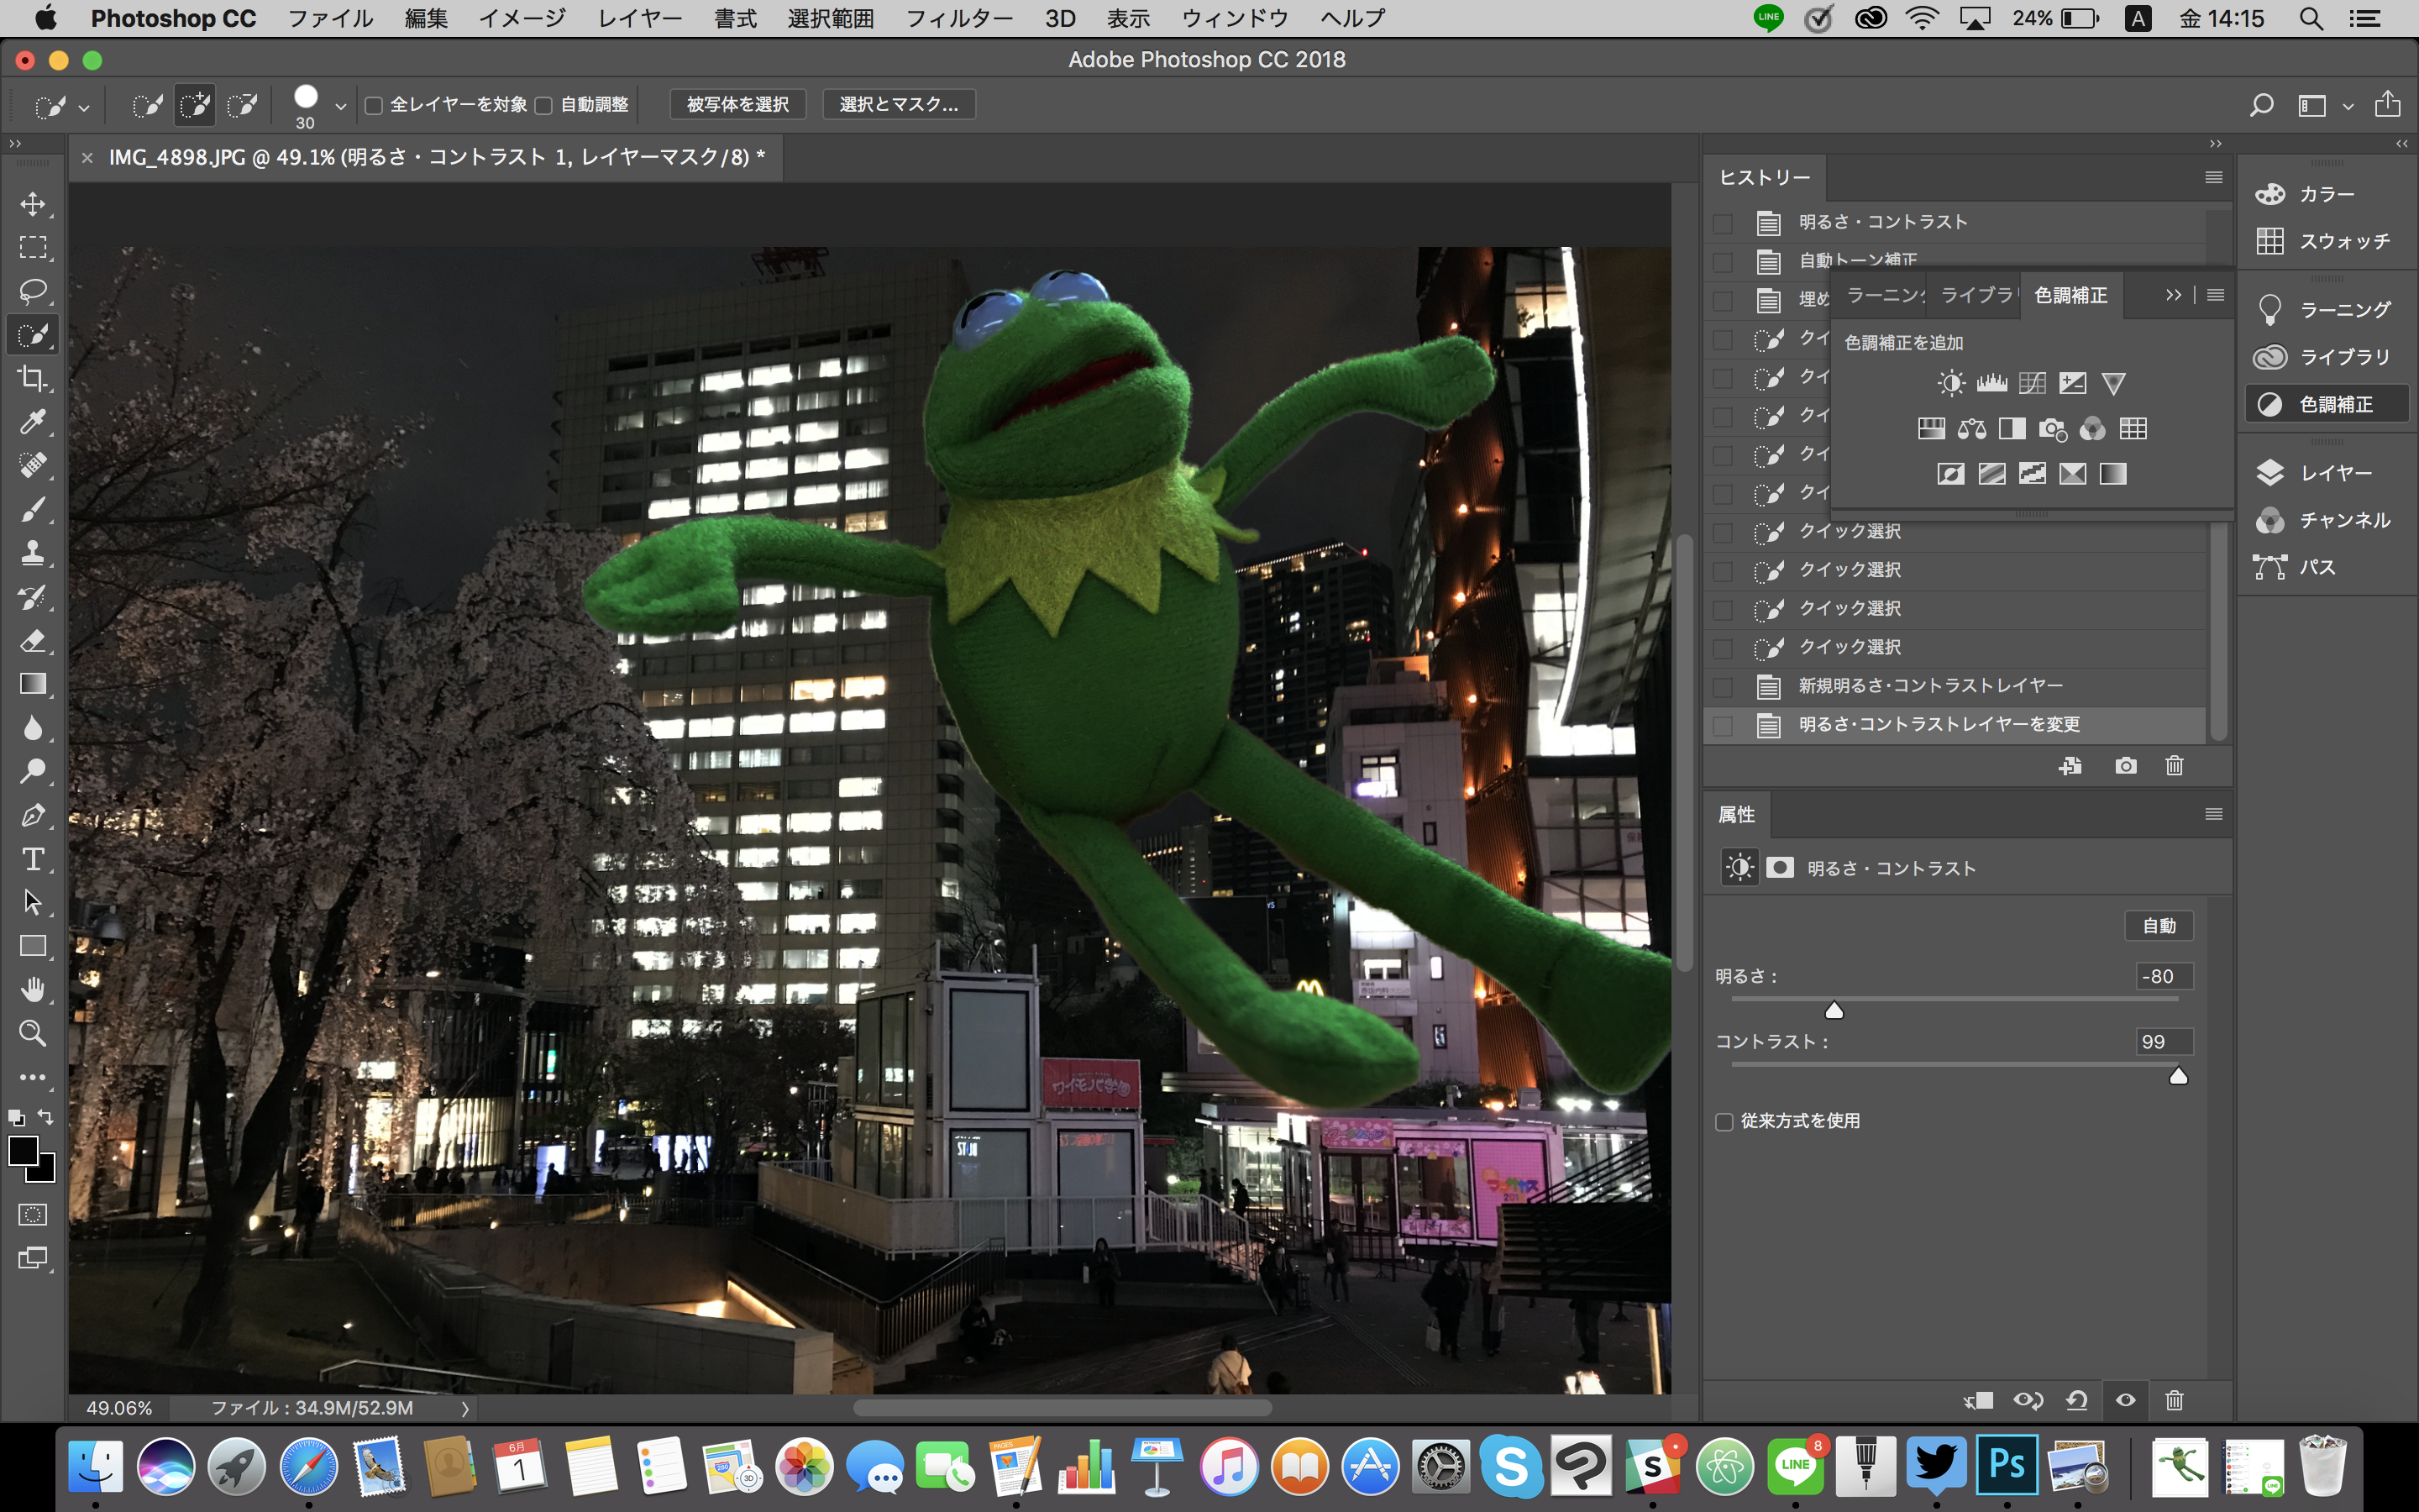The image size is (2419, 1512).
Task: Clip adjustment to layer below icon
Action: coord(1978,1400)
